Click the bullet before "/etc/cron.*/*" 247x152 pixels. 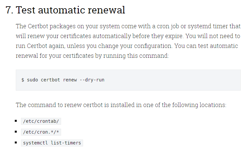[x=16, y=132]
